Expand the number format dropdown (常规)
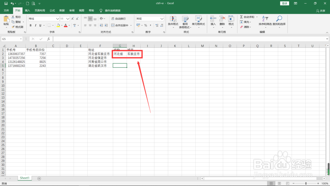Viewport: 330px width, 186px height. click(162, 19)
